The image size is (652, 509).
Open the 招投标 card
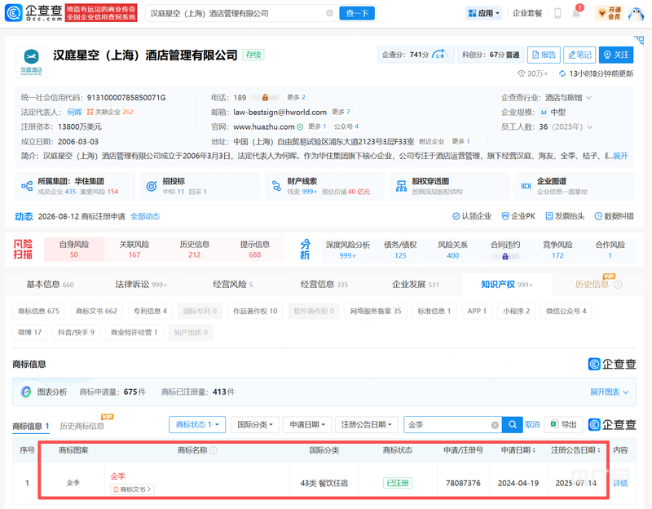pos(200,186)
